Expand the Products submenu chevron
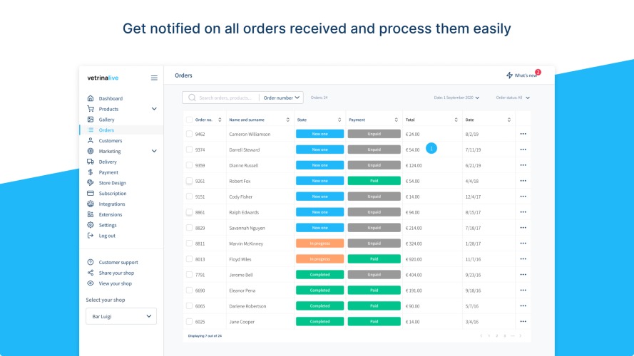The width and height of the screenshot is (634, 356). 154,108
